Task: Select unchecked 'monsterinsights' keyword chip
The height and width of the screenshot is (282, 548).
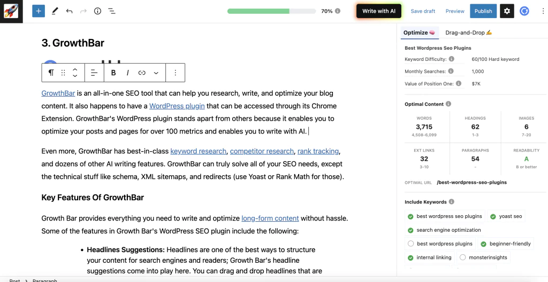Action: click(x=483, y=257)
